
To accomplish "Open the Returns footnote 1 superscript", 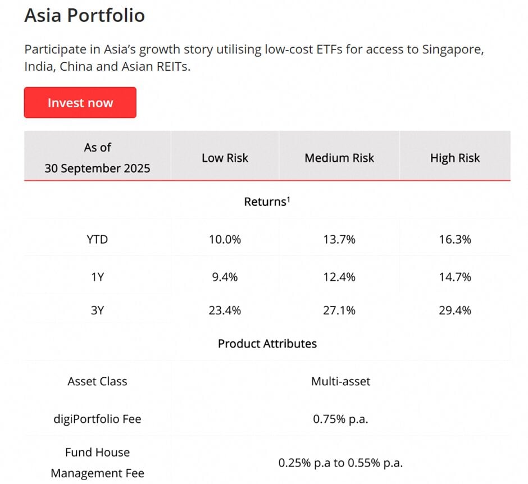I will [288, 199].
